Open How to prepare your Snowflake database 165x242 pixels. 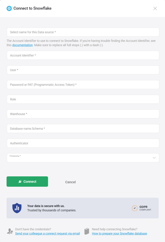tap(119, 233)
